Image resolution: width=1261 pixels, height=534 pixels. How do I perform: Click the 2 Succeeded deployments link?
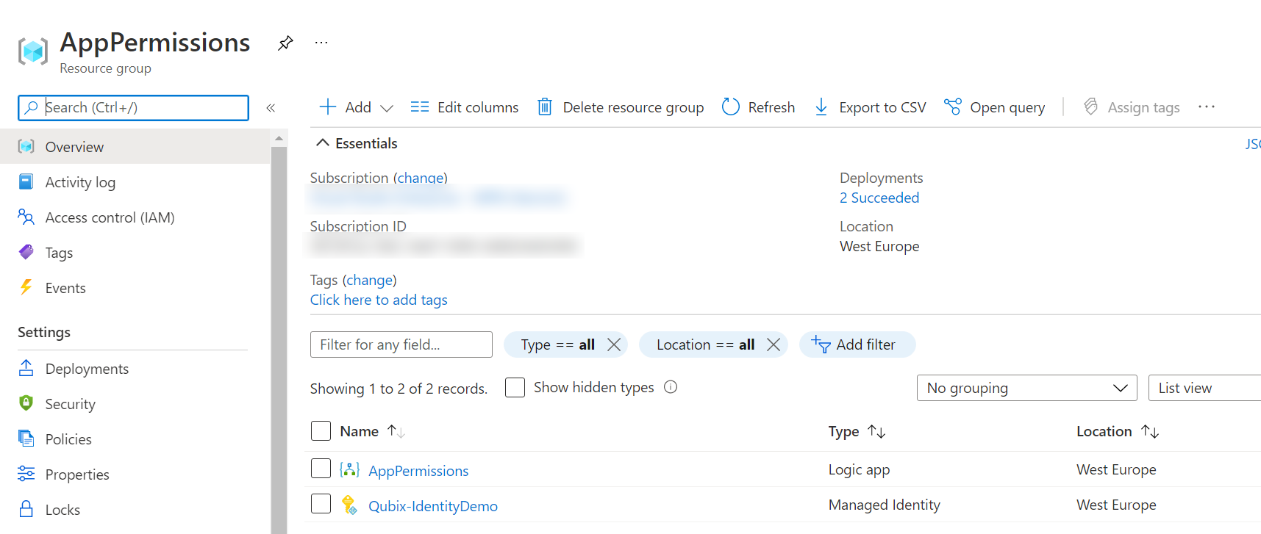coord(879,198)
